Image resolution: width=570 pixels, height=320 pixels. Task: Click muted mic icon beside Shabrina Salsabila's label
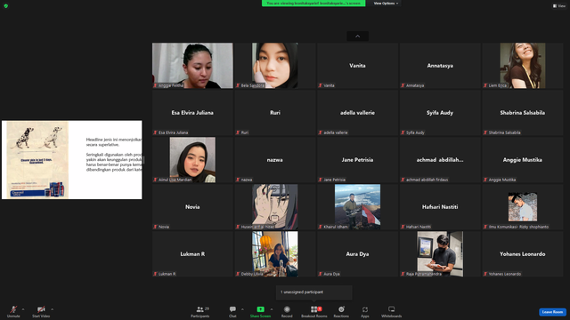485,132
